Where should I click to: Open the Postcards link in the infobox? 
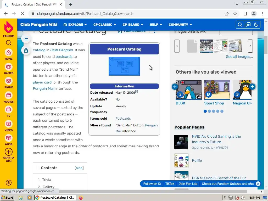pos(123,119)
